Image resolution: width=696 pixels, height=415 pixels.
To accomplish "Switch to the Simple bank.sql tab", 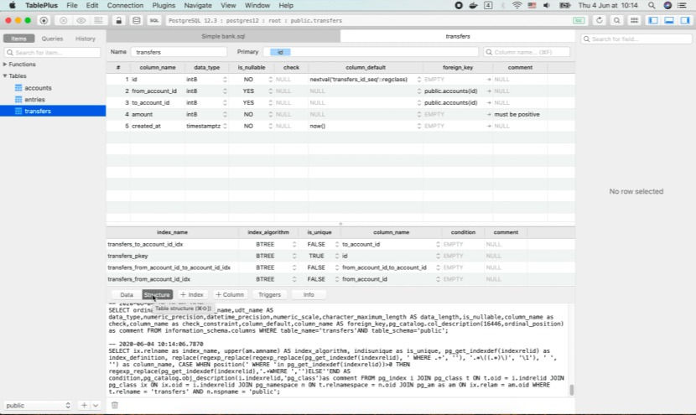I will [x=223, y=36].
